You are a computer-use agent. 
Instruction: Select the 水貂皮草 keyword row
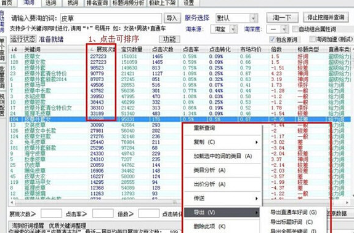180,97
